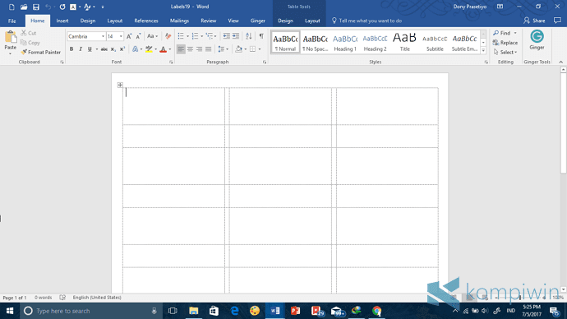This screenshot has height=319, width=567.
Task: Apply the Title style
Action: (x=404, y=42)
